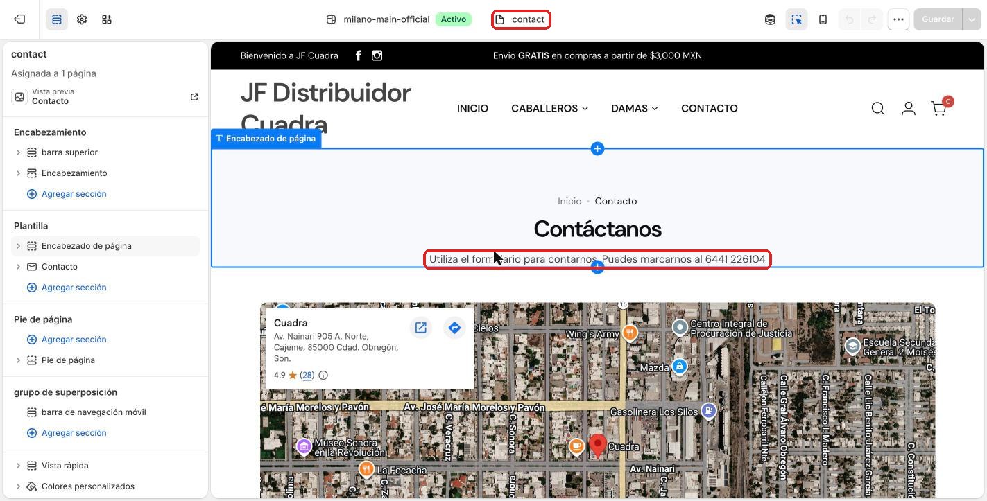
Task: Open the Sections panel icon
Action: (x=57, y=19)
